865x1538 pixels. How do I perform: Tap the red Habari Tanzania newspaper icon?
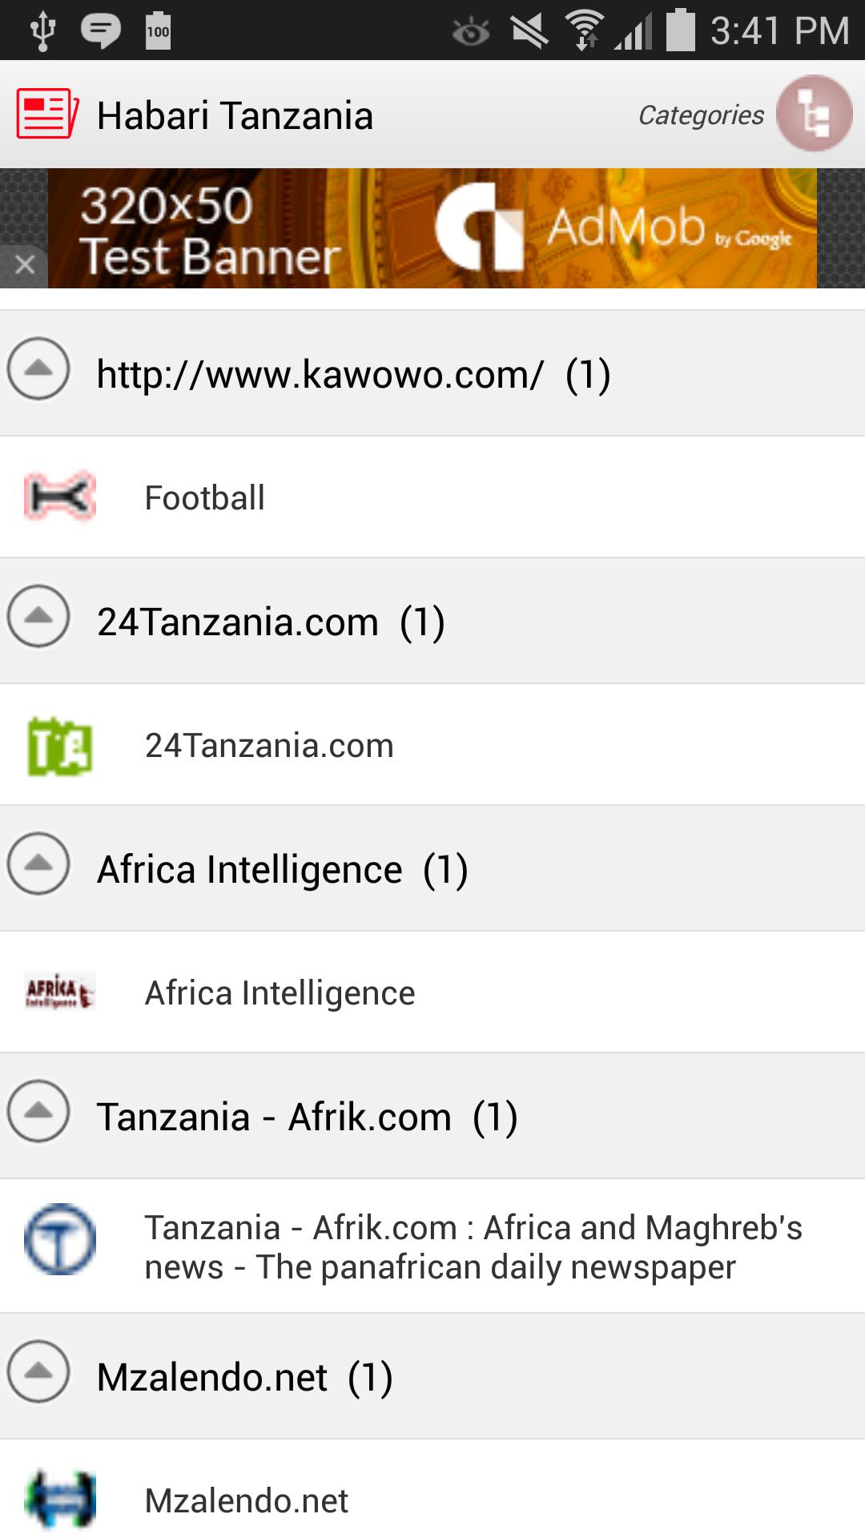click(x=44, y=115)
